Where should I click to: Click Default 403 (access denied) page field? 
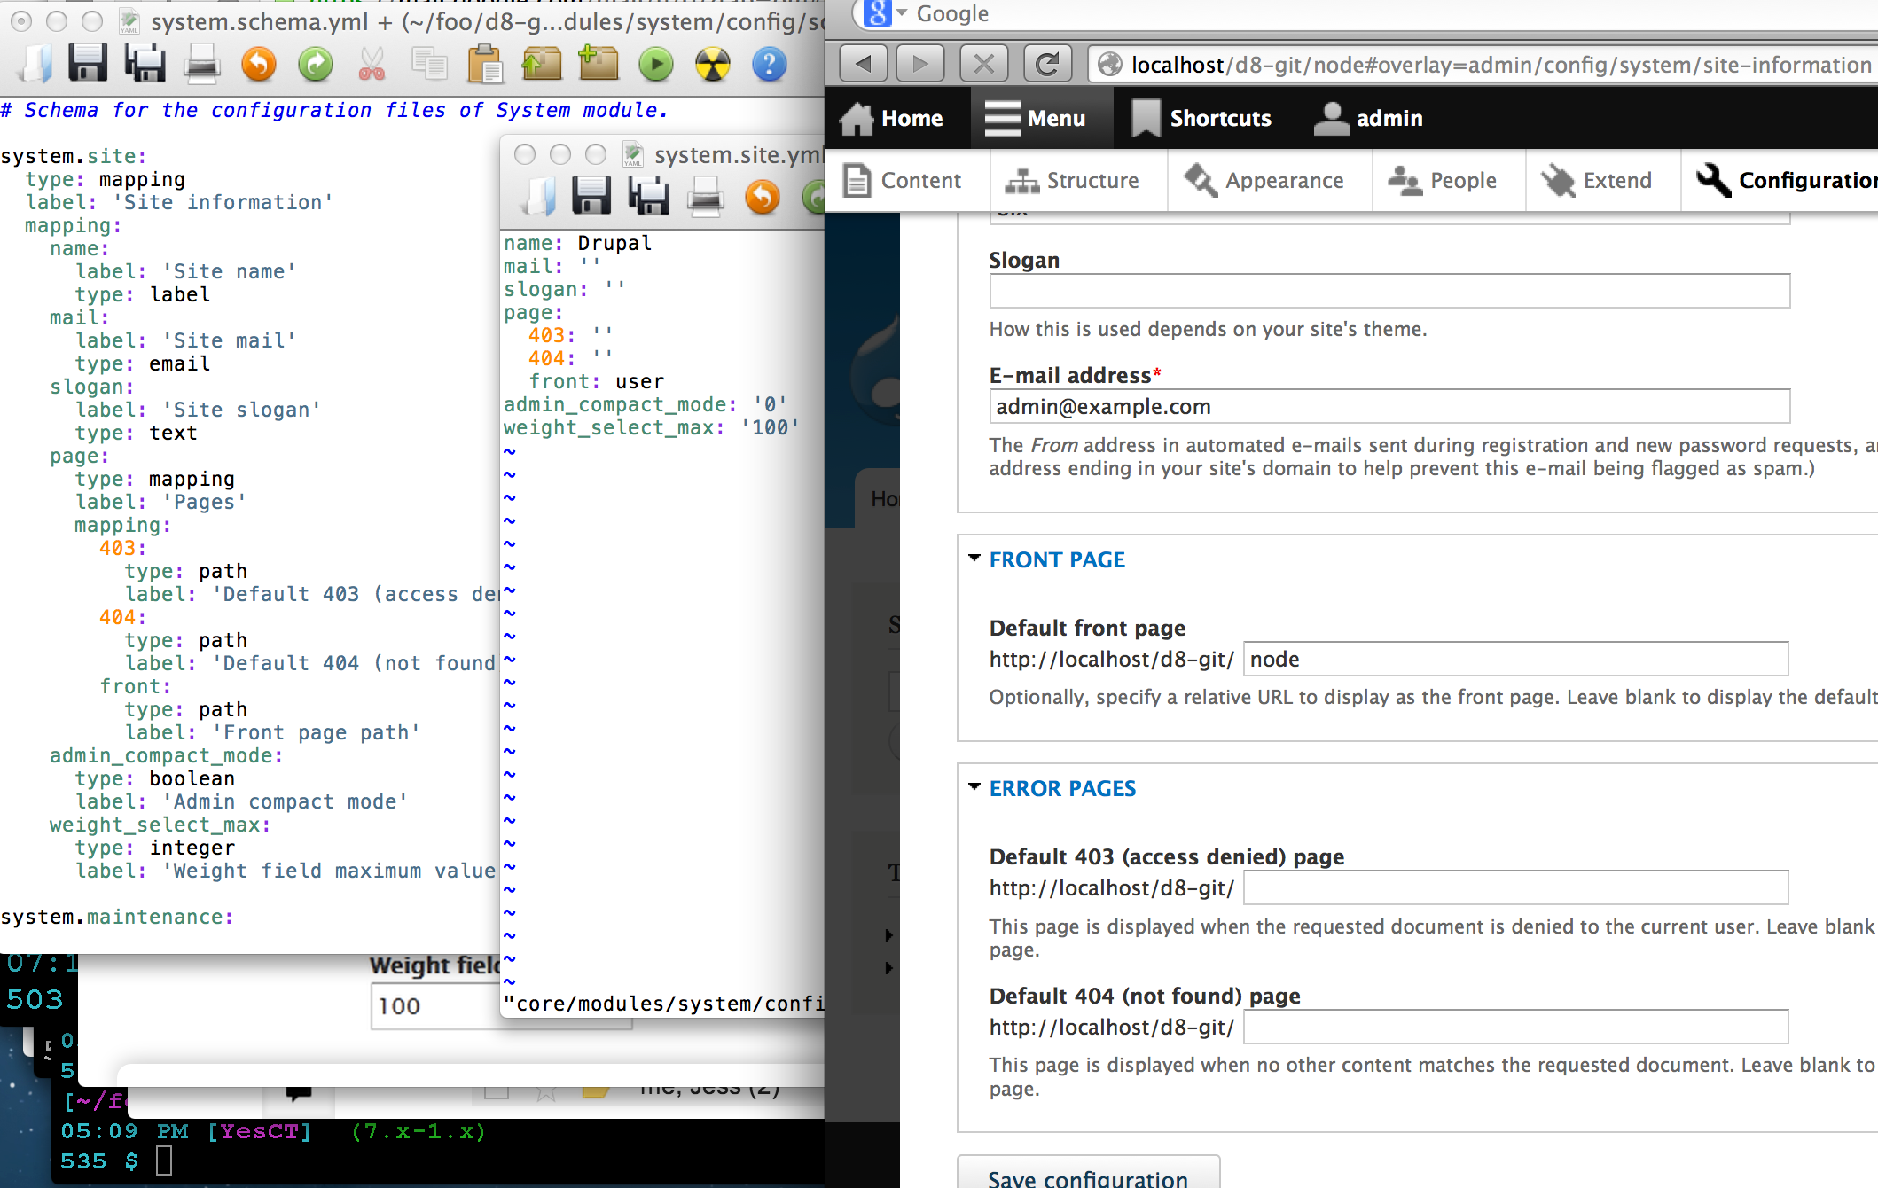[1515, 887]
